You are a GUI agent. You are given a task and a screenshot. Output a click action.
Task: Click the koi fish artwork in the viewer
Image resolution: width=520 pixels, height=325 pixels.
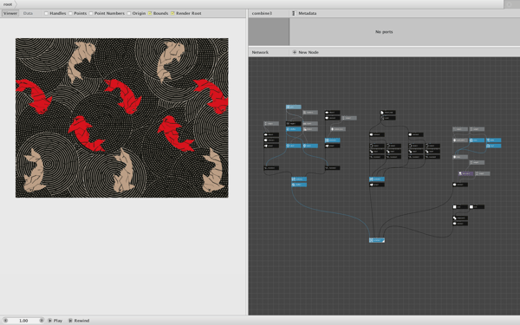coord(121,118)
